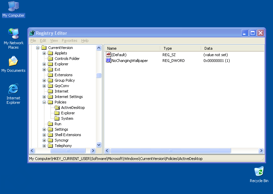Screen dimensions: 273x194
Task: Click the registry path in status bar
Action: pos(116,159)
